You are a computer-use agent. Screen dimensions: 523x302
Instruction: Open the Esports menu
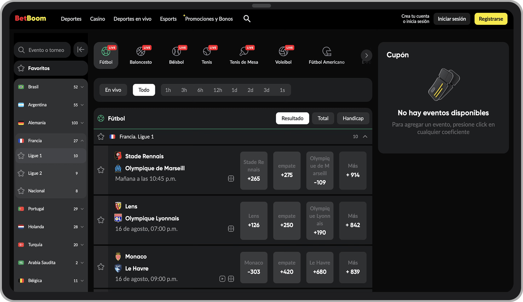pos(168,19)
